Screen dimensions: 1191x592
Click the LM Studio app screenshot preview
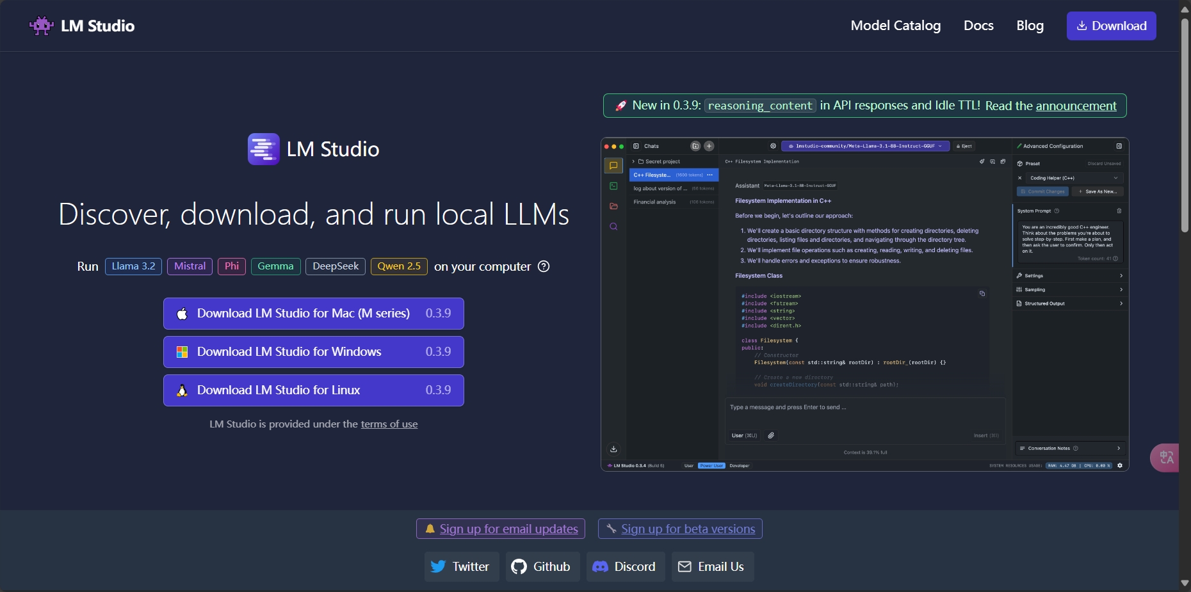pos(864,304)
